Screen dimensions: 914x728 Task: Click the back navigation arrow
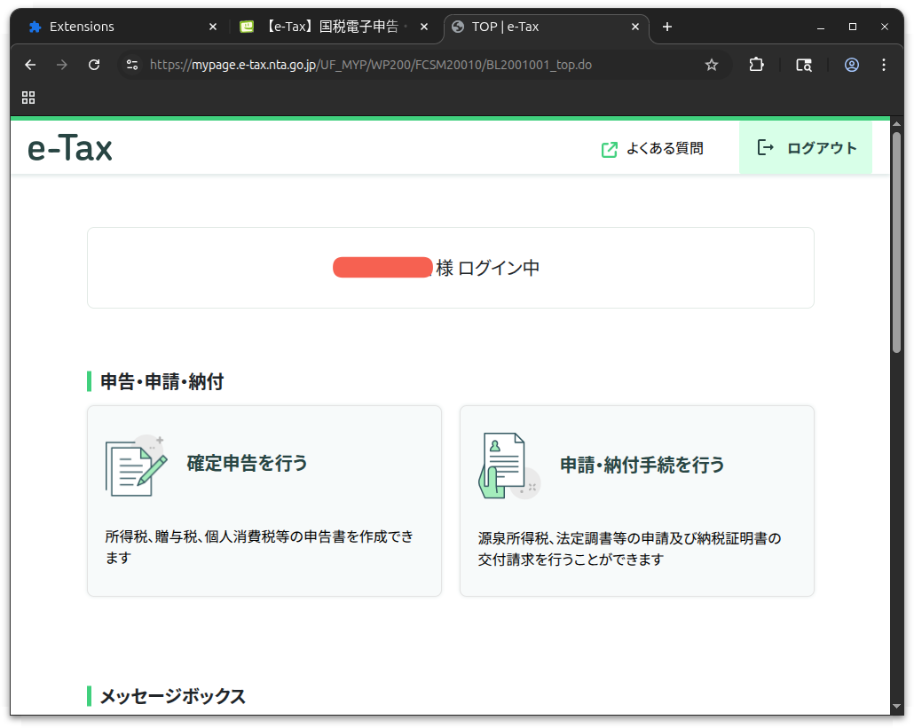pyautogui.click(x=30, y=65)
